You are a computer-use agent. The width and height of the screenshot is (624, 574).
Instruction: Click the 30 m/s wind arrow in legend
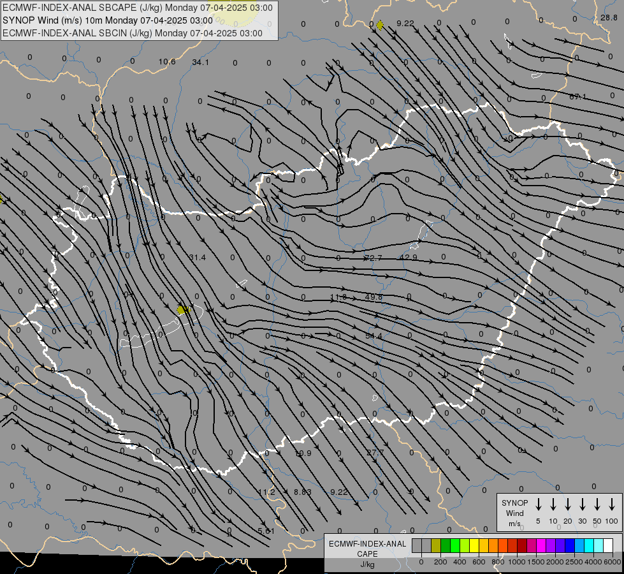(582, 504)
